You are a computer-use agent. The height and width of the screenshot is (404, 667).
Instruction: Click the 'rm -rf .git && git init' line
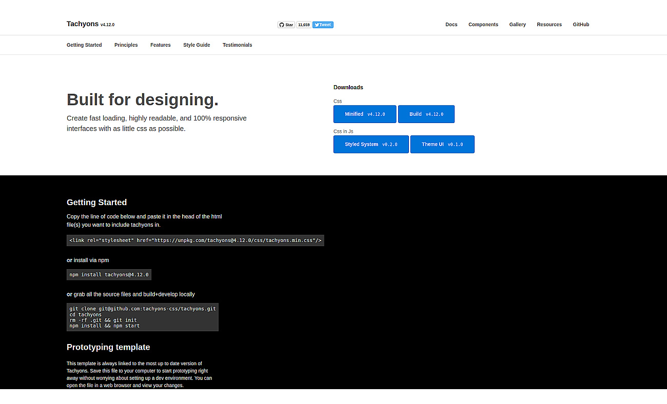[103, 320]
